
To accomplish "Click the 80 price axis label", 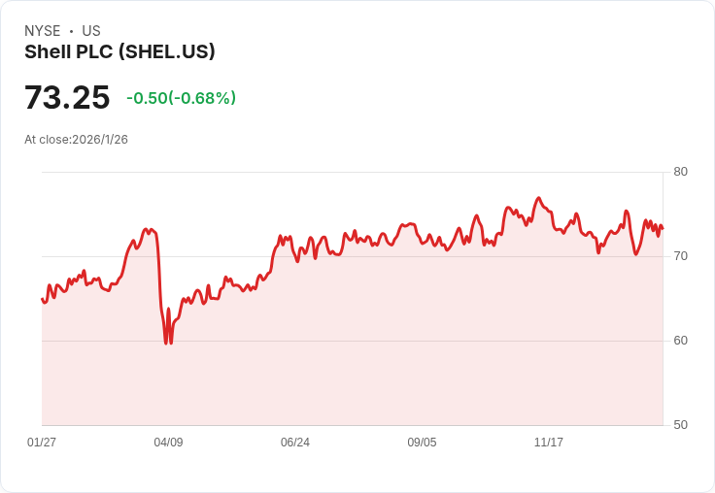I will 680,172.
